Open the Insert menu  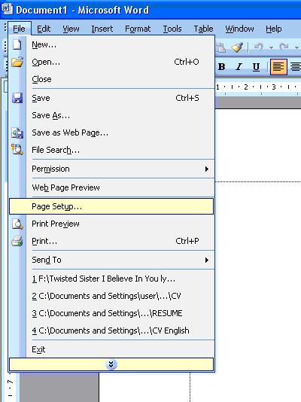pyautogui.click(x=102, y=29)
